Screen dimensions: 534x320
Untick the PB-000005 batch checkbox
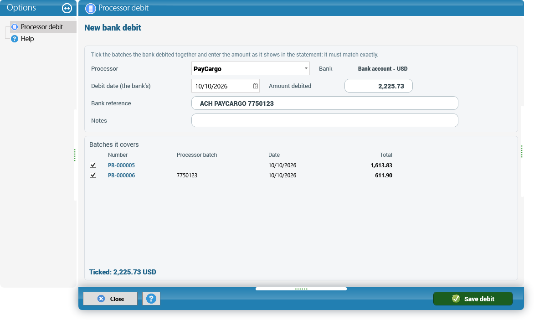pos(93,165)
